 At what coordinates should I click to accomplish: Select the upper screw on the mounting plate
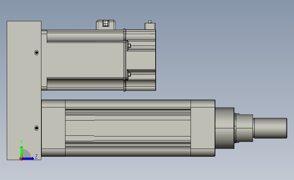pos(37,53)
